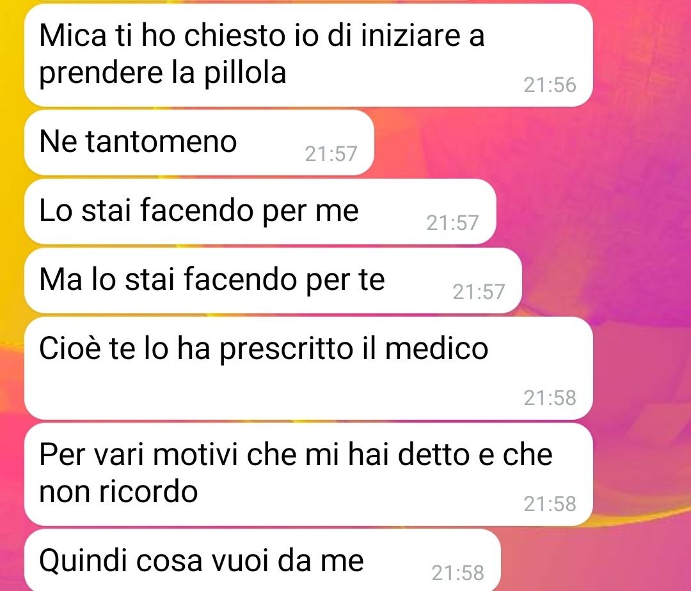Tap the message starting 'Mica ti ho chiesto'
The width and height of the screenshot is (691, 591).
[308, 55]
